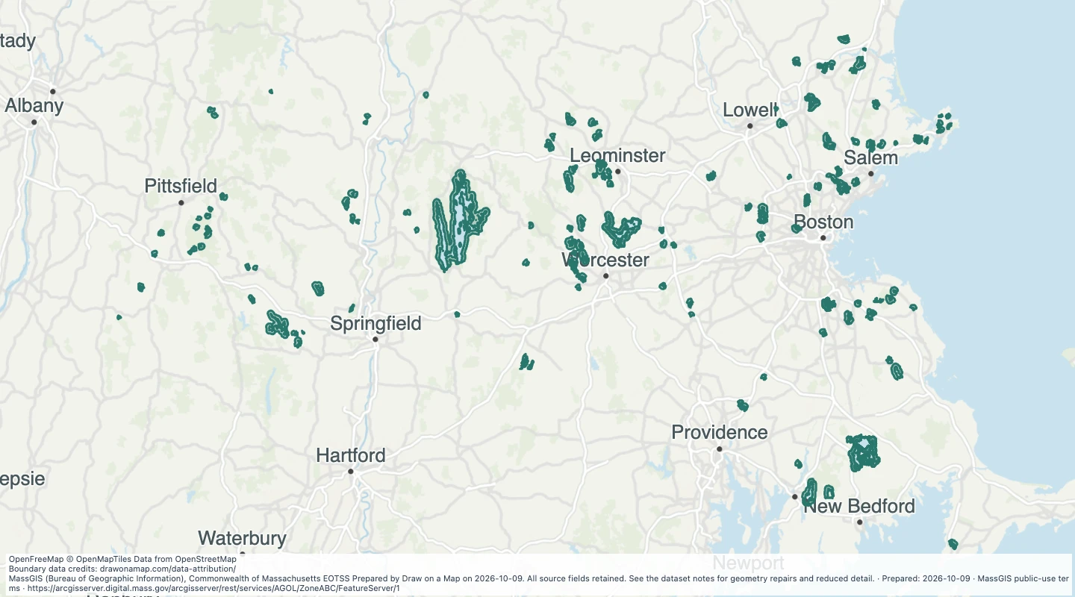
Task: Click the Springfield city name
Action: [x=376, y=324]
